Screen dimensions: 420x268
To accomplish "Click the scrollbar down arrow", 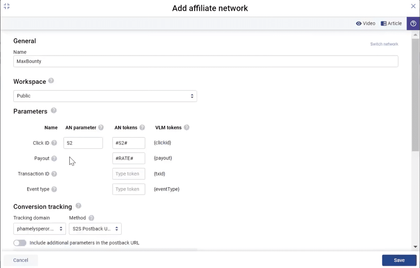I will coord(416,247).
